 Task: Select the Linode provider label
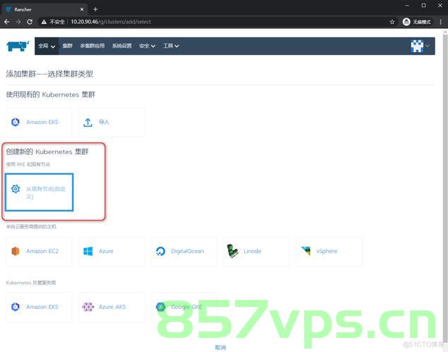253,251
